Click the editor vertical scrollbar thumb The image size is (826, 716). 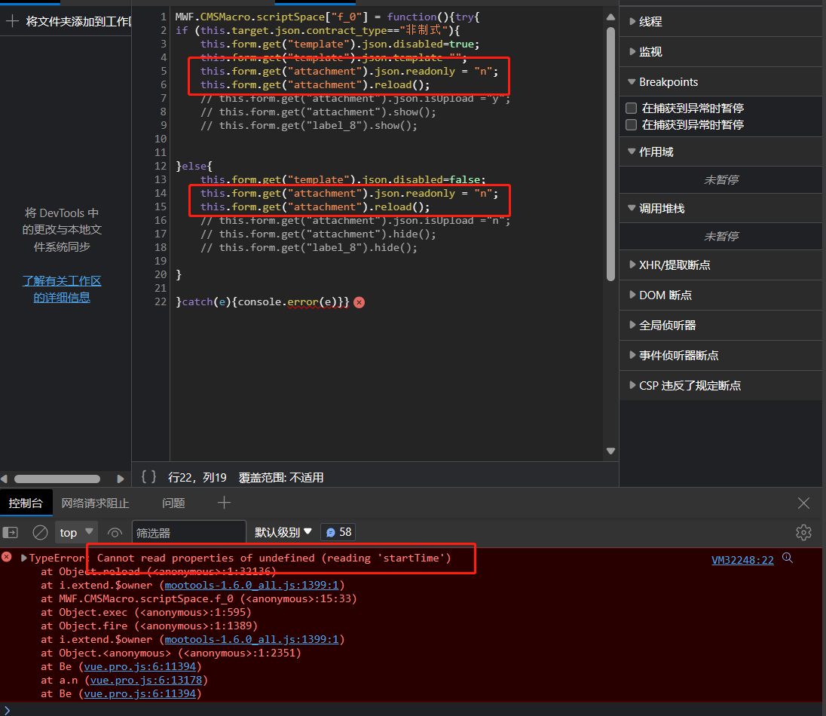pyautogui.click(x=610, y=154)
